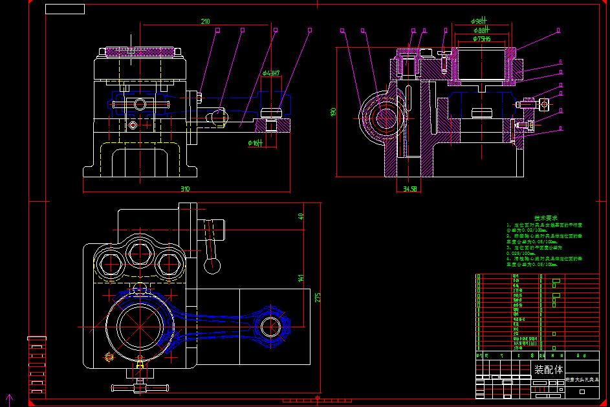Click the φ75H6 bore dimension
The width and height of the screenshot is (610, 407).
482,39
